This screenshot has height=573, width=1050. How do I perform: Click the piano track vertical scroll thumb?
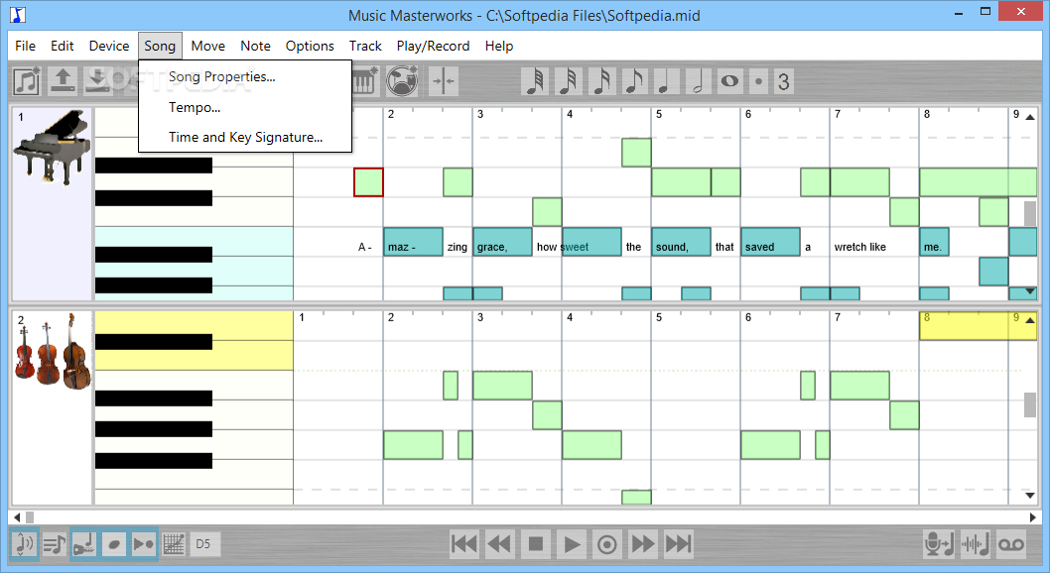pyautogui.click(x=1030, y=214)
